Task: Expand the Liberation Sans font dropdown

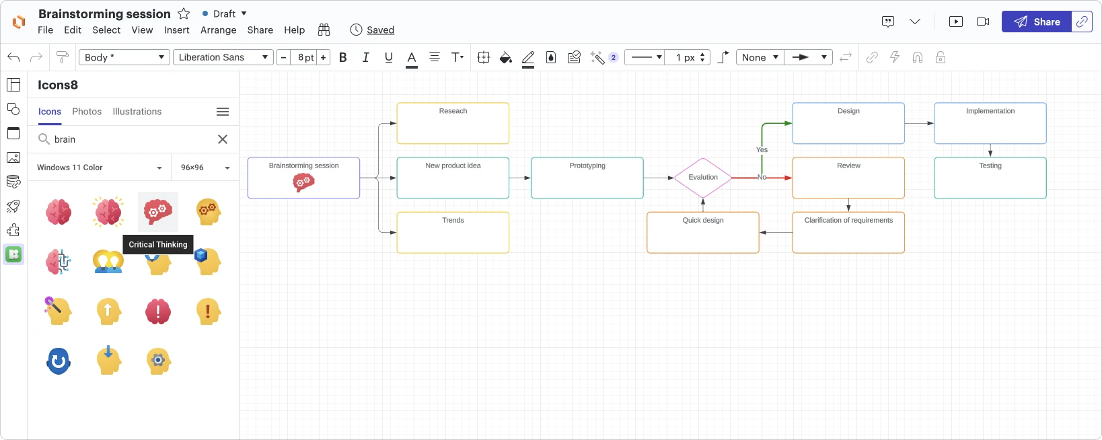Action: point(223,57)
